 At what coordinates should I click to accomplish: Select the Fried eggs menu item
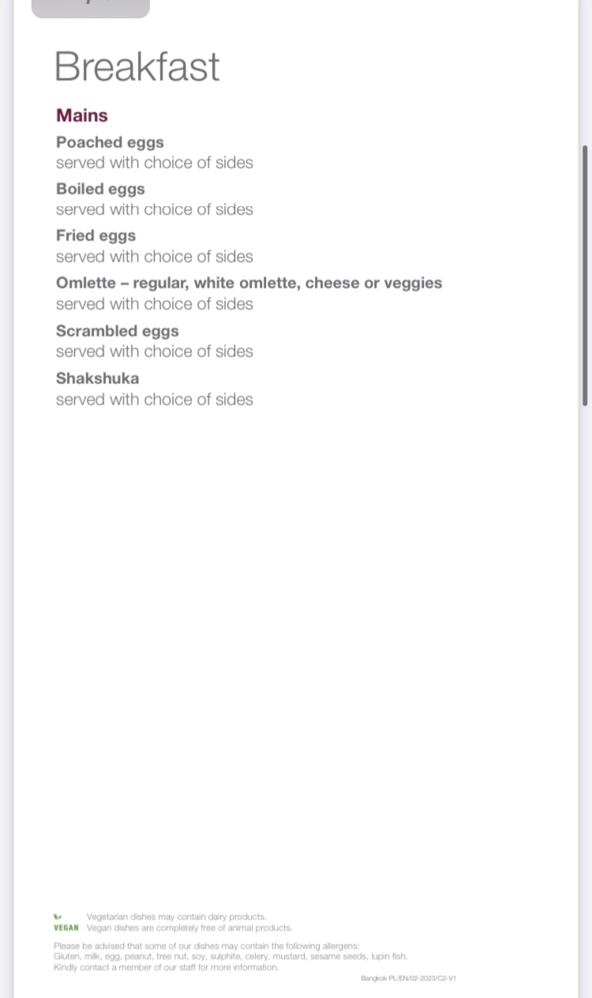coord(96,235)
